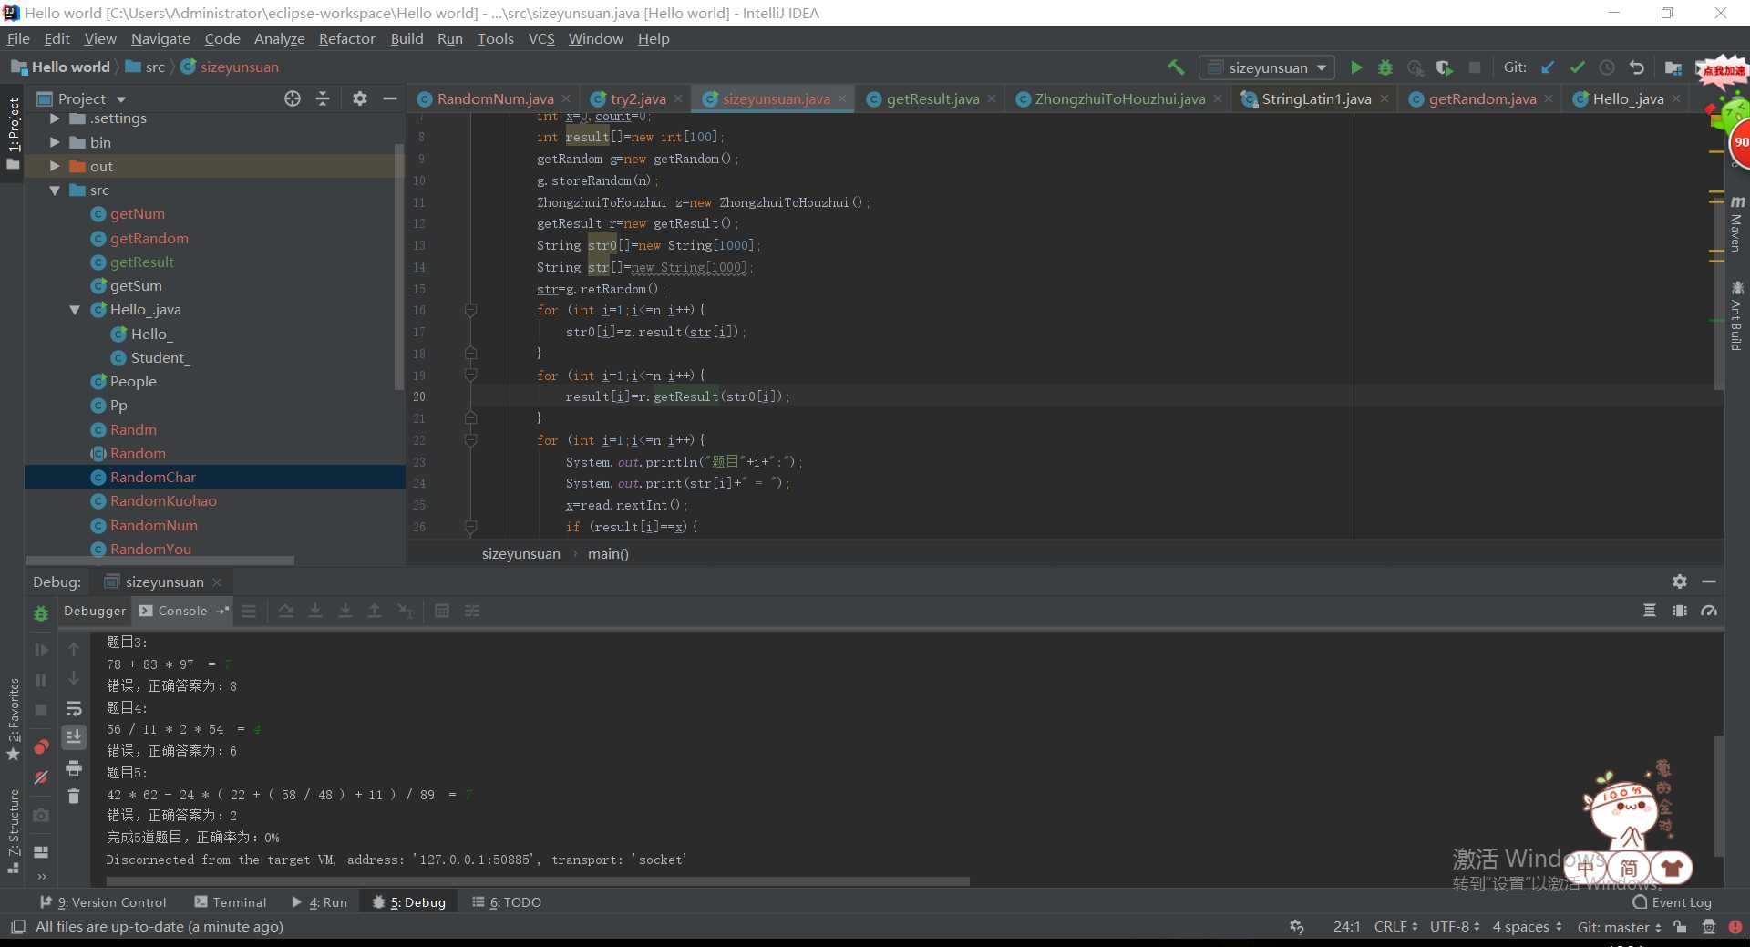This screenshot has height=947, width=1750.
Task: Toggle soft-wrap in the console
Action: pos(74,708)
